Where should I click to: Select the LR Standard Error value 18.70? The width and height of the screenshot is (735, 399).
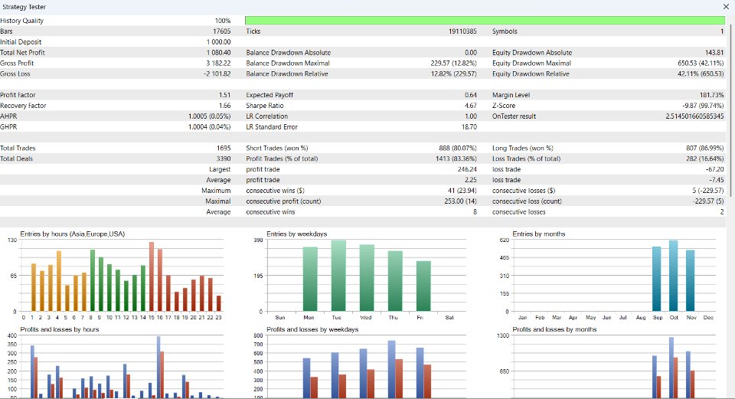tap(469, 127)
